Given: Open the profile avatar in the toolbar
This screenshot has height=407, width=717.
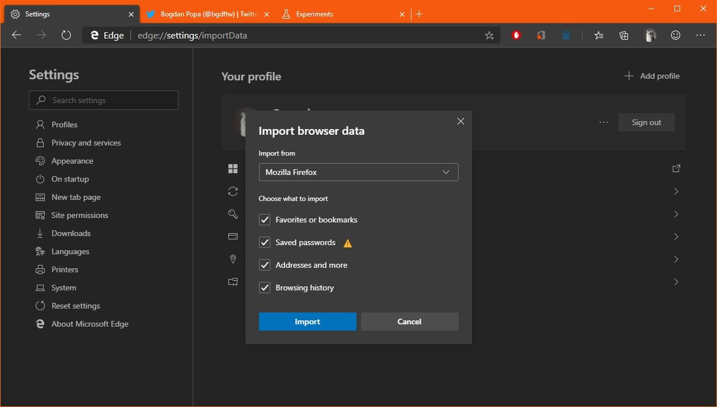Looking at the screenshot, I should tap(650, 35).
